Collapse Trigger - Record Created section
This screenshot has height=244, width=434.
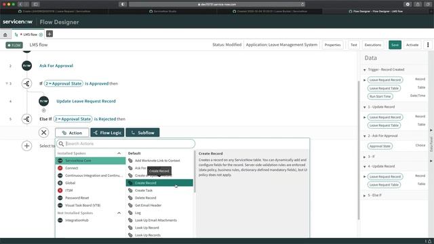365,70
